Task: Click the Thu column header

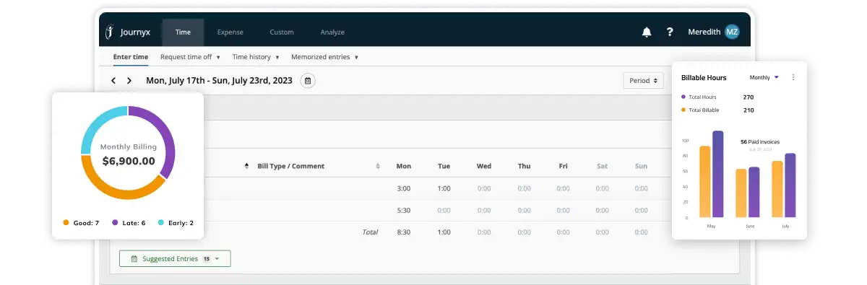Action: tap(524, 166)
